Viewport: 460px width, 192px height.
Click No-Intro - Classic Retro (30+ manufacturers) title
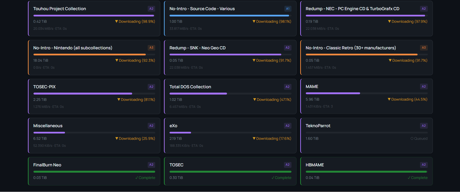click(x=351, y=48)
